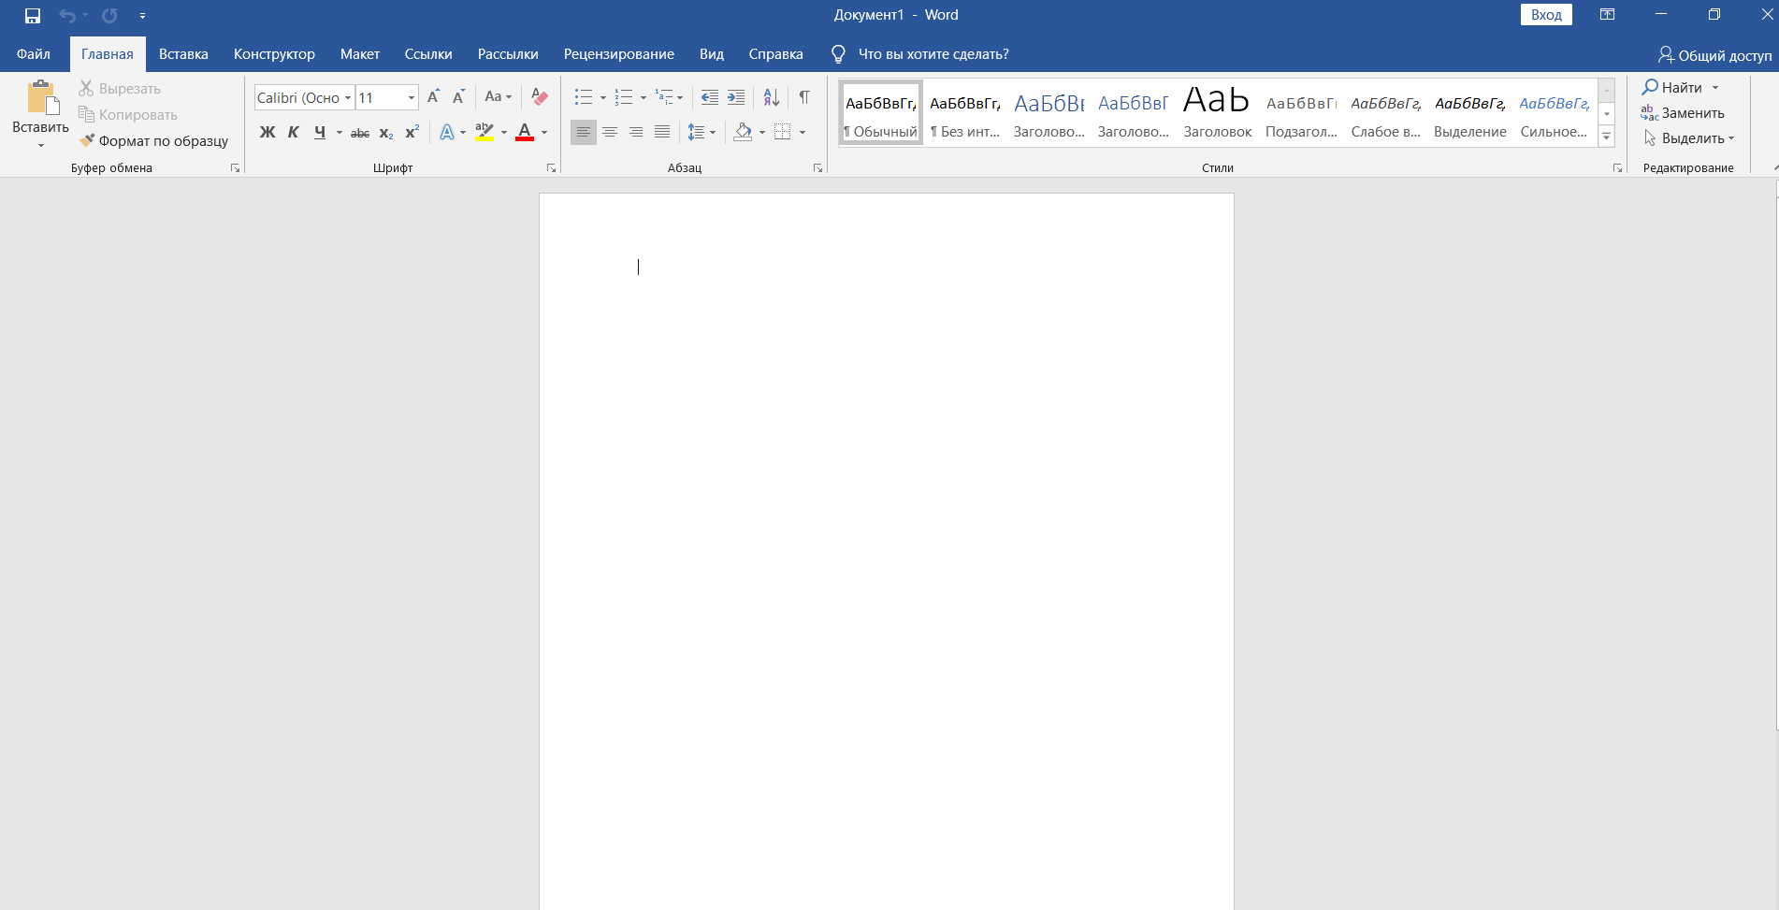The image size is (1779, 910).
Task: Click the Replace (Заменить) command
Action: 1683,112
